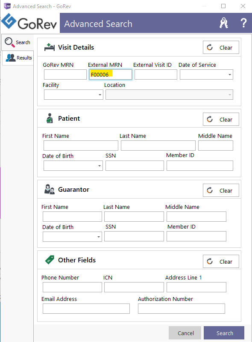Click the Email Address field
This screenshot has width=252, height=342.
pos(86,309)
